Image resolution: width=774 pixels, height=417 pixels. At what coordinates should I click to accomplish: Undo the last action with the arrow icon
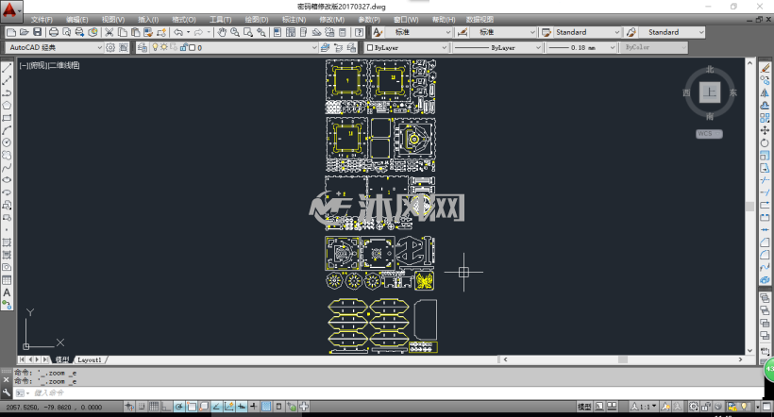pos(178,33)
